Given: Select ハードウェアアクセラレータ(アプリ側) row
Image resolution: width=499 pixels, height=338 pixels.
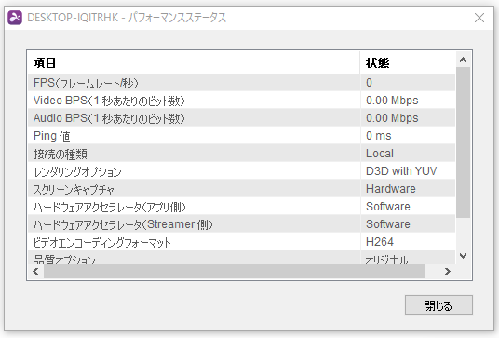Looking at the screenshot, I should coord(242,206).
